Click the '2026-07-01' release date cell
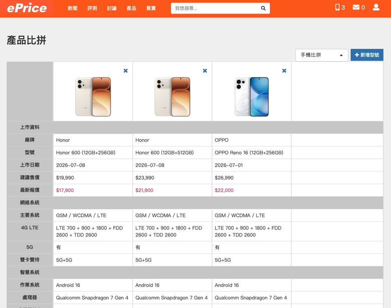The image size is (391, 308). [252, 165]
